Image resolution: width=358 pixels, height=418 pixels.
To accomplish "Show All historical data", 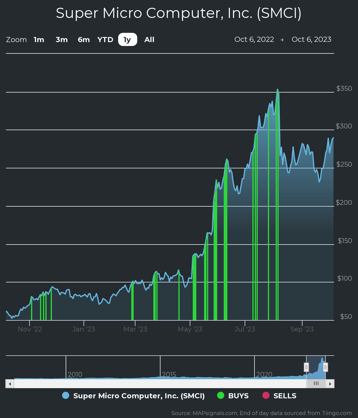I will (x=149, y=40).
